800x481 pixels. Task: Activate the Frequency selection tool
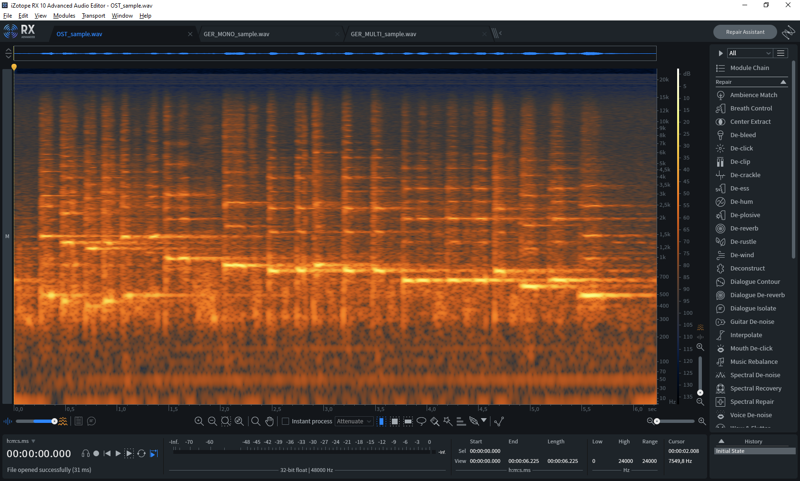408,421
